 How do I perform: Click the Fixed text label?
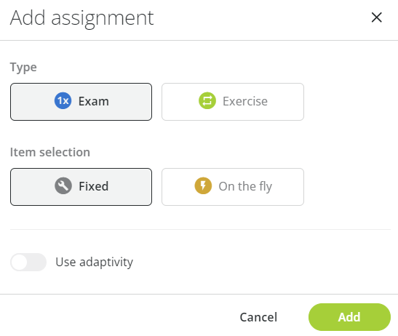click(94, 186)
